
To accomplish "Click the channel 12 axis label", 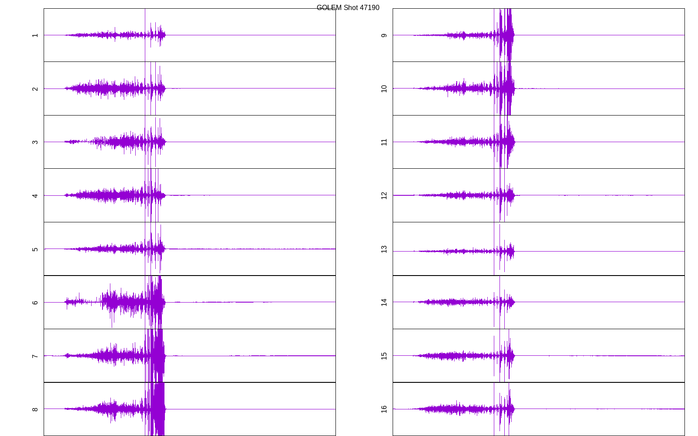I will 384,195.
